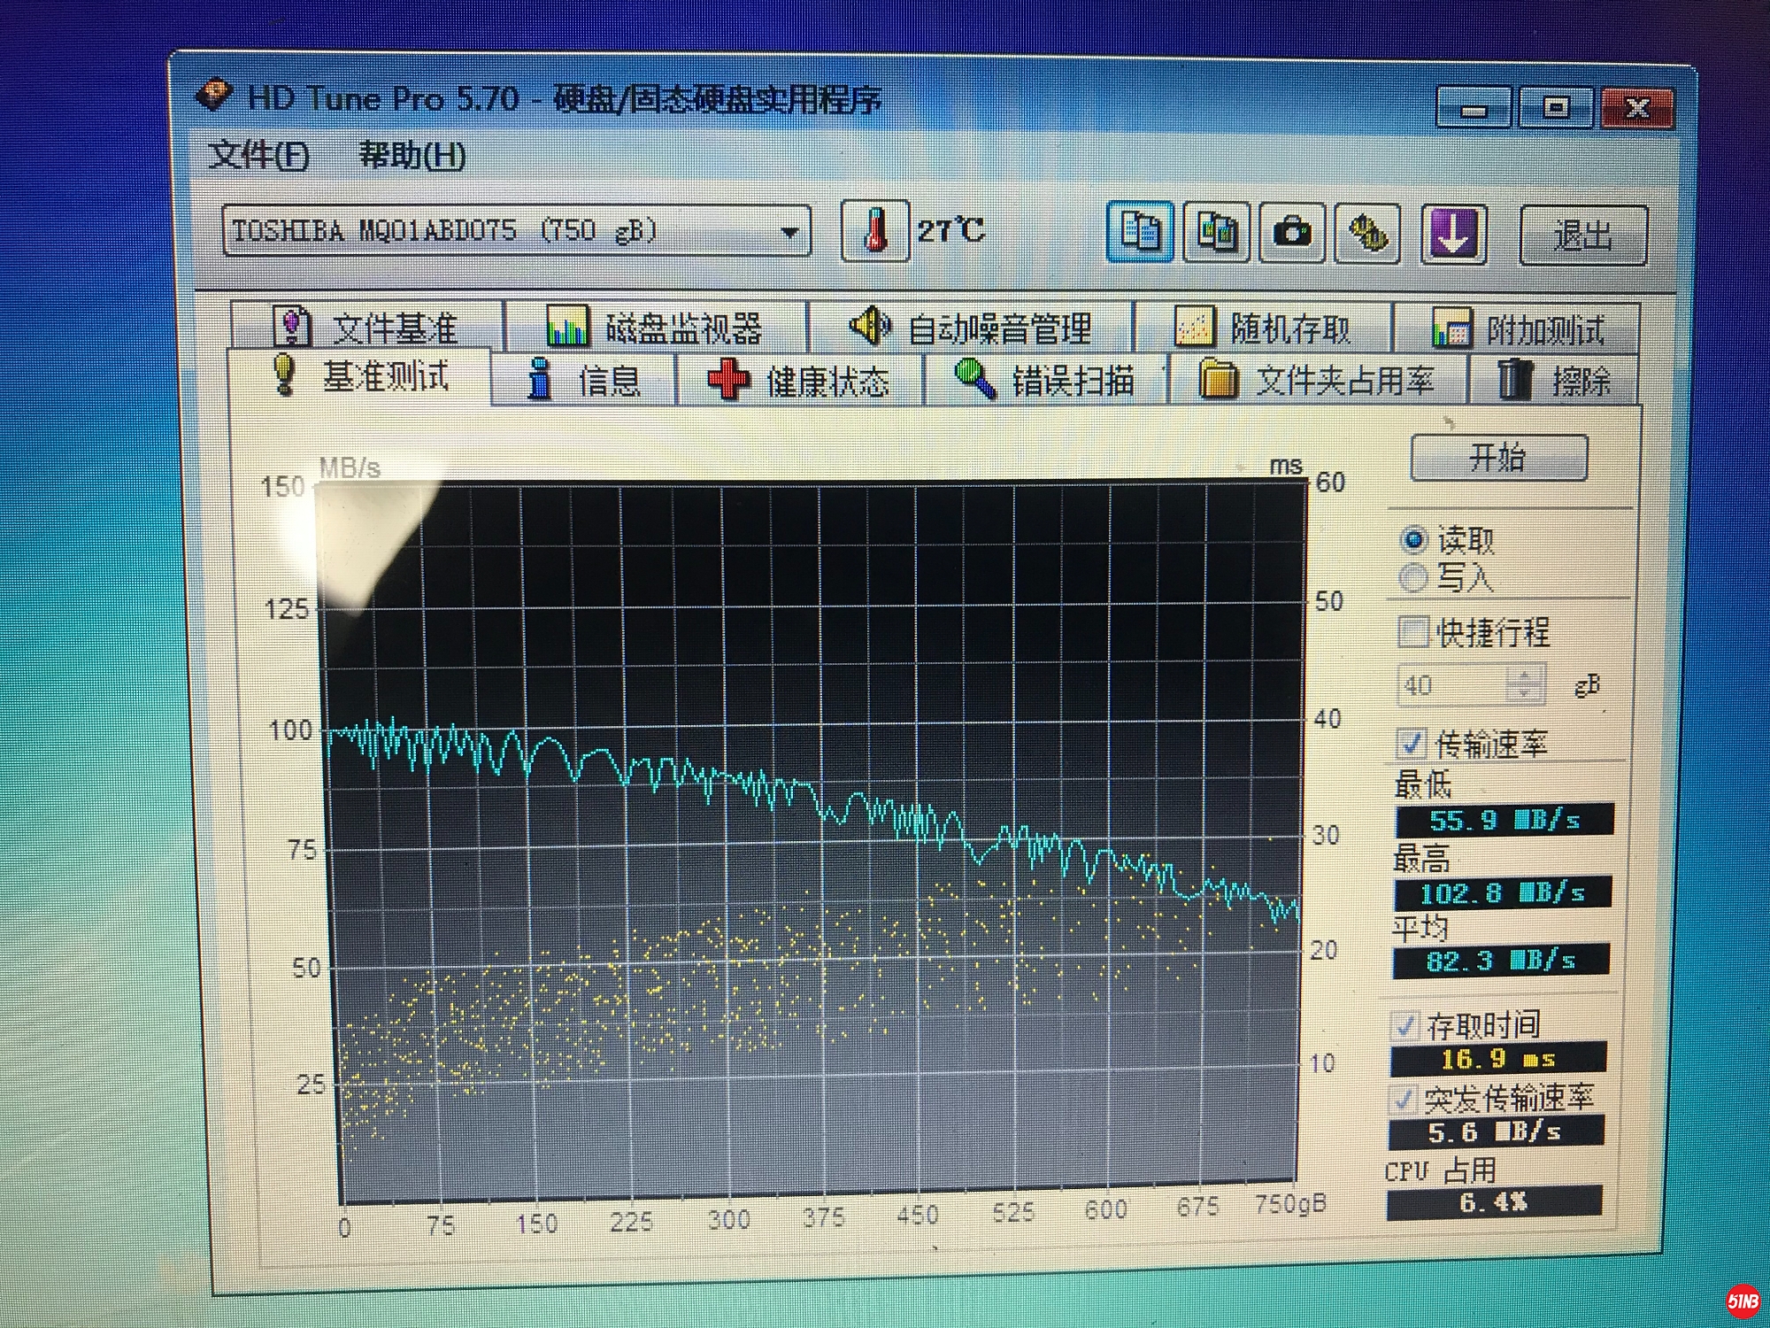Open the 擦除 tab

(x=1554, y=381)
